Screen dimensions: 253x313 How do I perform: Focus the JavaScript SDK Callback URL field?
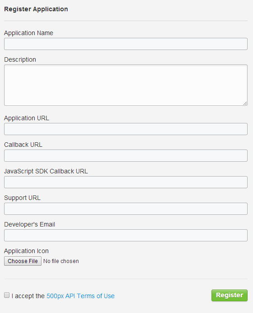(126, 182)
